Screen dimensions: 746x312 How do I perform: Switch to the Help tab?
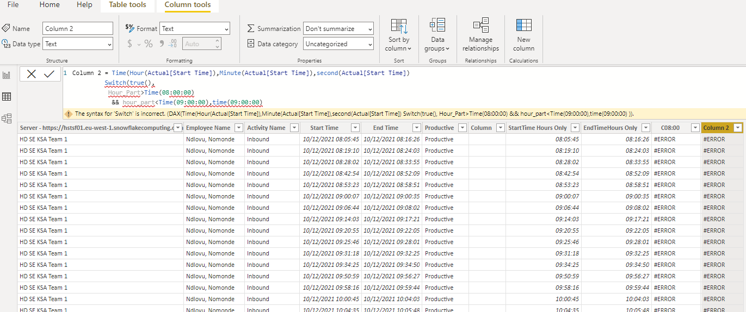[x=84, y=5]
